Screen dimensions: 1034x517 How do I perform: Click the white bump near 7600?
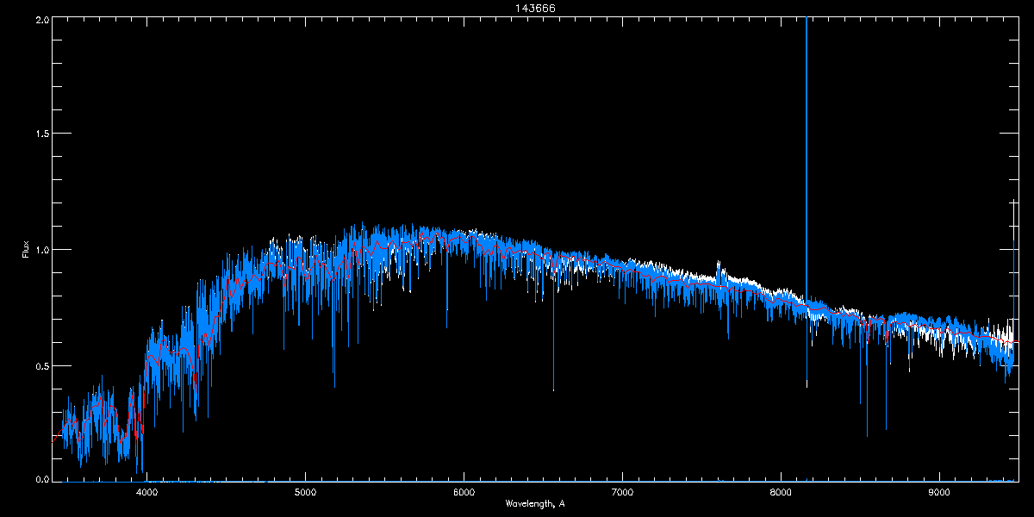pos(720,271)
